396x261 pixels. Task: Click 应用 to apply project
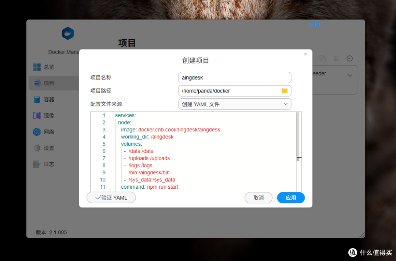click(291, 197)
